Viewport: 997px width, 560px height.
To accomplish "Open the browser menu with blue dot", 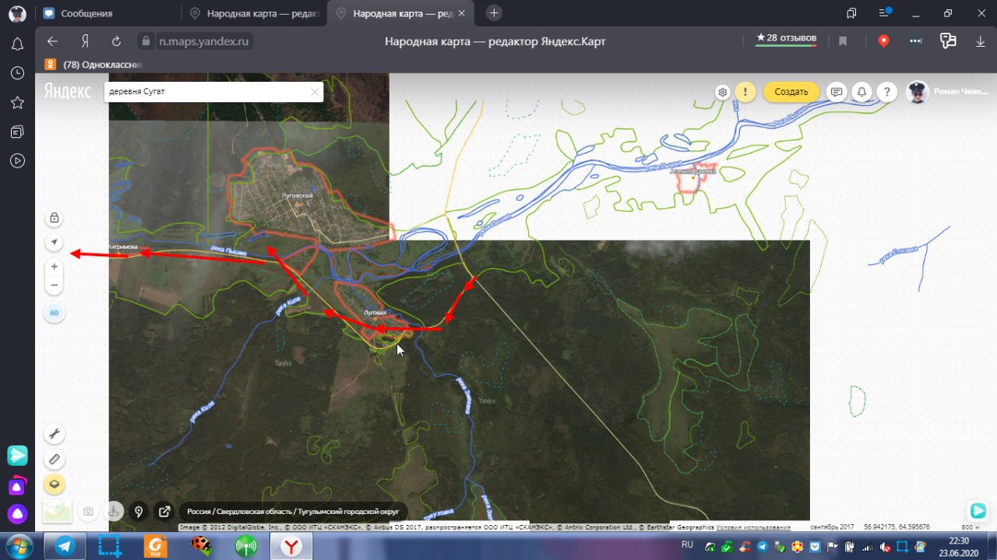I will click(885, 13).
